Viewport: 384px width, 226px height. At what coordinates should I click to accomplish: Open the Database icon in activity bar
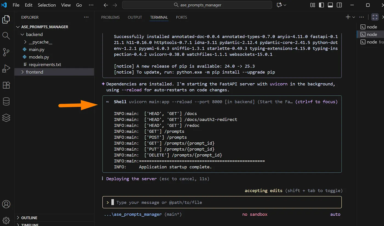coord(6,101)
